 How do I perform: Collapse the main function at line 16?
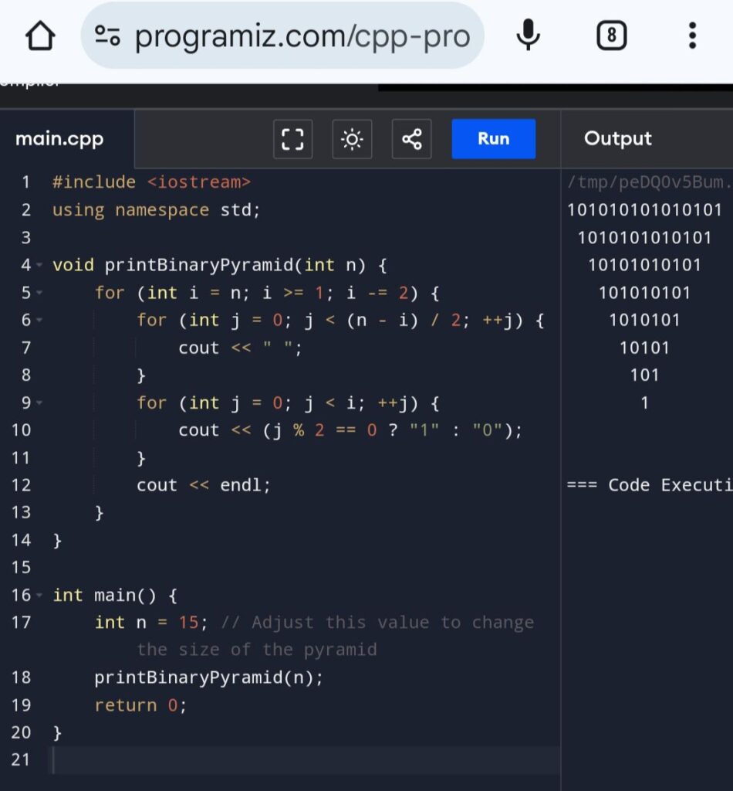pyautogui.click(x=39, y=596)
